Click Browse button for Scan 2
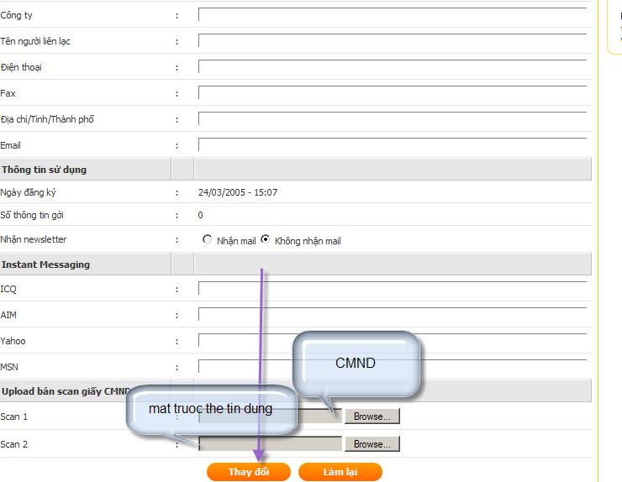622x482 pixels. click(x=372, y=444)
